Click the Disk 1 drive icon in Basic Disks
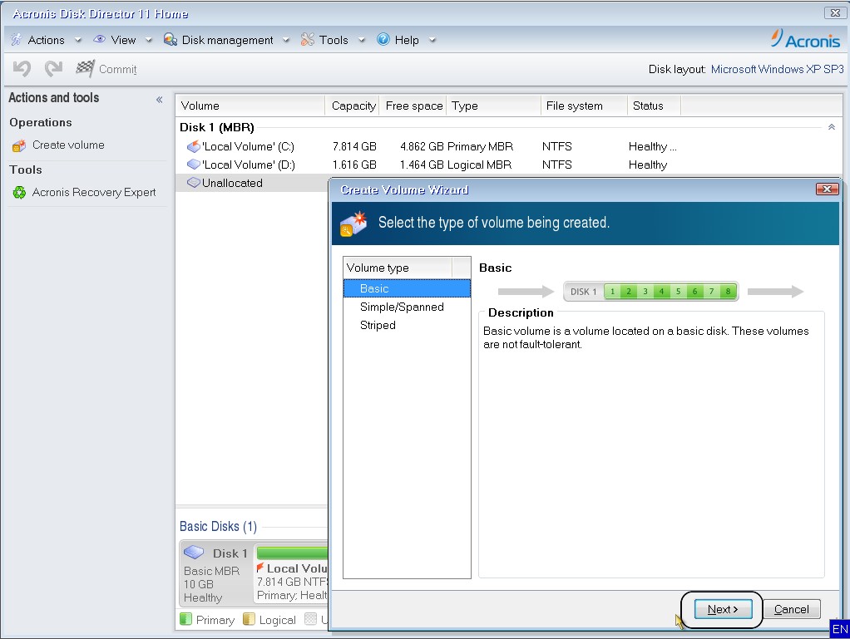The image size is (850, 639). click(194, 553)
